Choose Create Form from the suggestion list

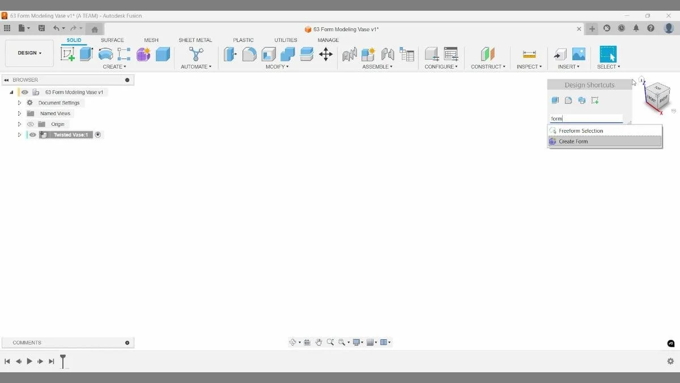(x=572, y=141)
